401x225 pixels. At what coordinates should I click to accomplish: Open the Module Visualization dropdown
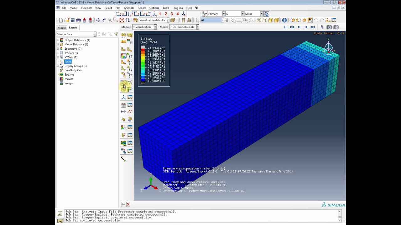[x=155, y=27]
